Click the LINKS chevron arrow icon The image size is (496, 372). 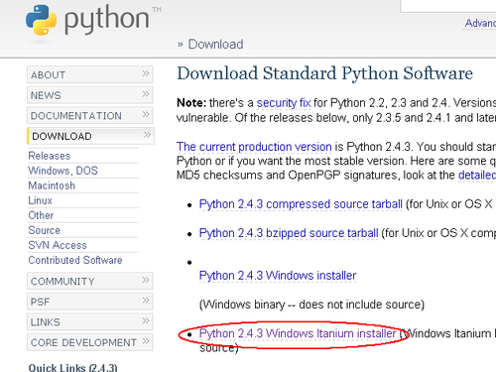click(146, 320)
